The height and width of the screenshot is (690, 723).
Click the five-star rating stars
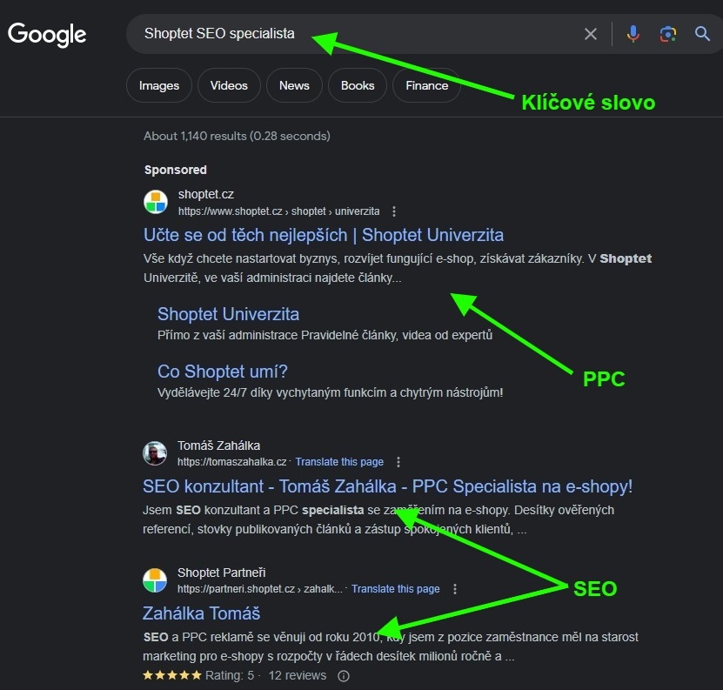172,675
